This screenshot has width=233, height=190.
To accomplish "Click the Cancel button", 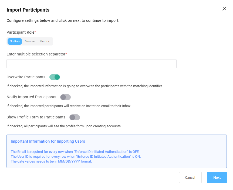I will pyautogui.click(x=190, y=177).
